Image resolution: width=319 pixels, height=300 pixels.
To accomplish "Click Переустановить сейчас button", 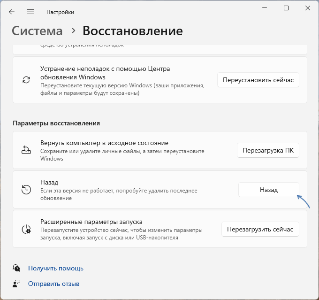I will point(258,80).
